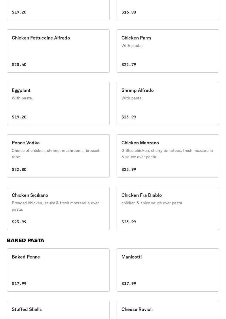This screenshot has height=319, width=226.
Task: Click the Chicken Siciliano description text
Action: coord(55,206)
